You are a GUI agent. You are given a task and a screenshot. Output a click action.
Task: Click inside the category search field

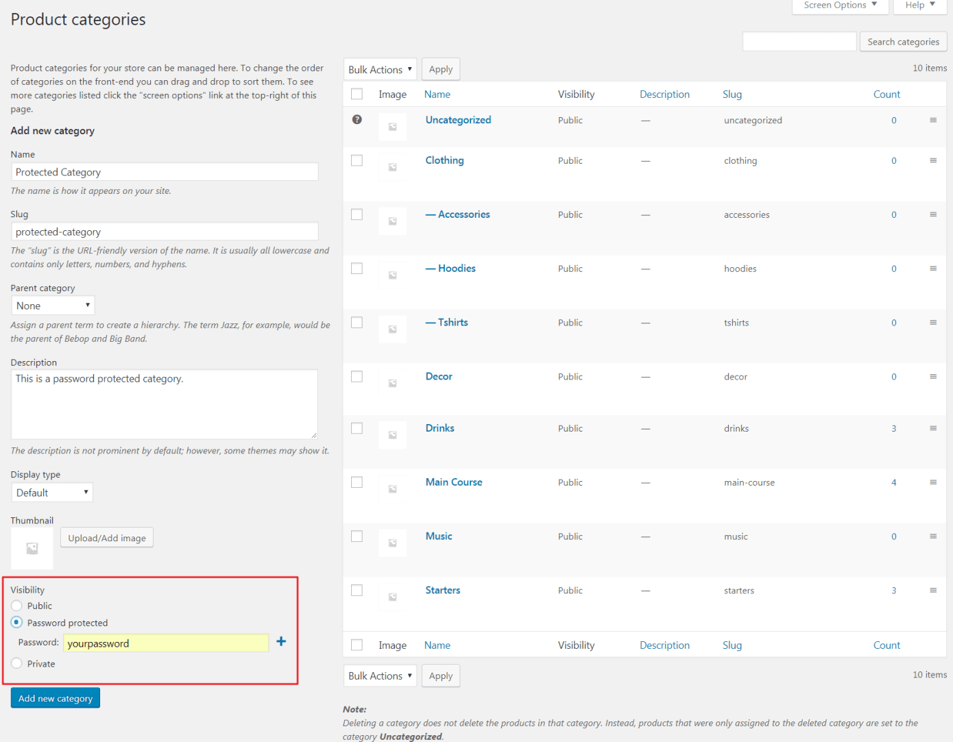pos(799,41)
